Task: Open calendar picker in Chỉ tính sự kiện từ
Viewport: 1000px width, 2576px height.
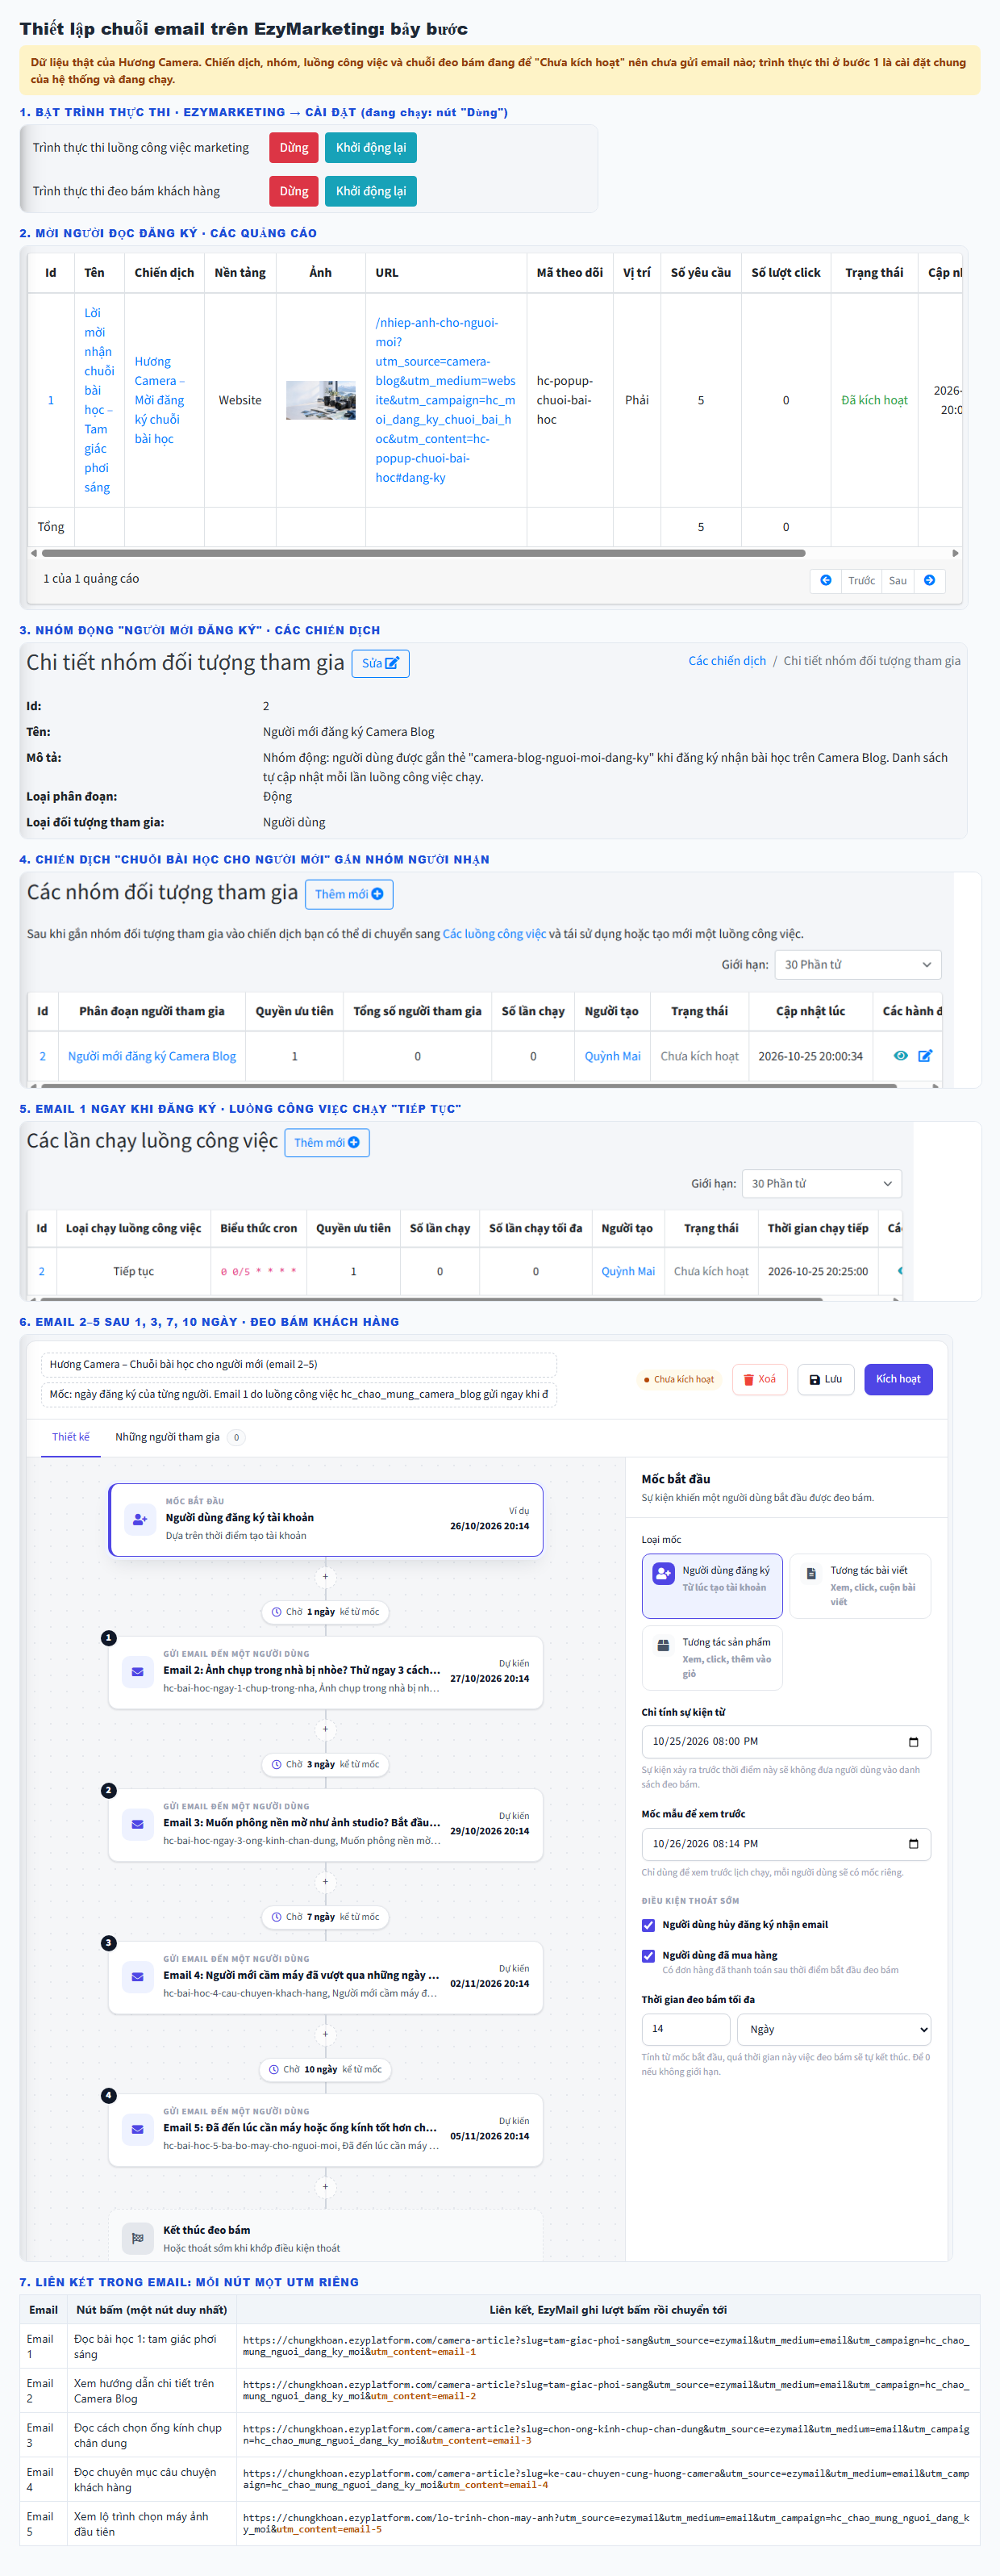Action: coord(913,1742)
